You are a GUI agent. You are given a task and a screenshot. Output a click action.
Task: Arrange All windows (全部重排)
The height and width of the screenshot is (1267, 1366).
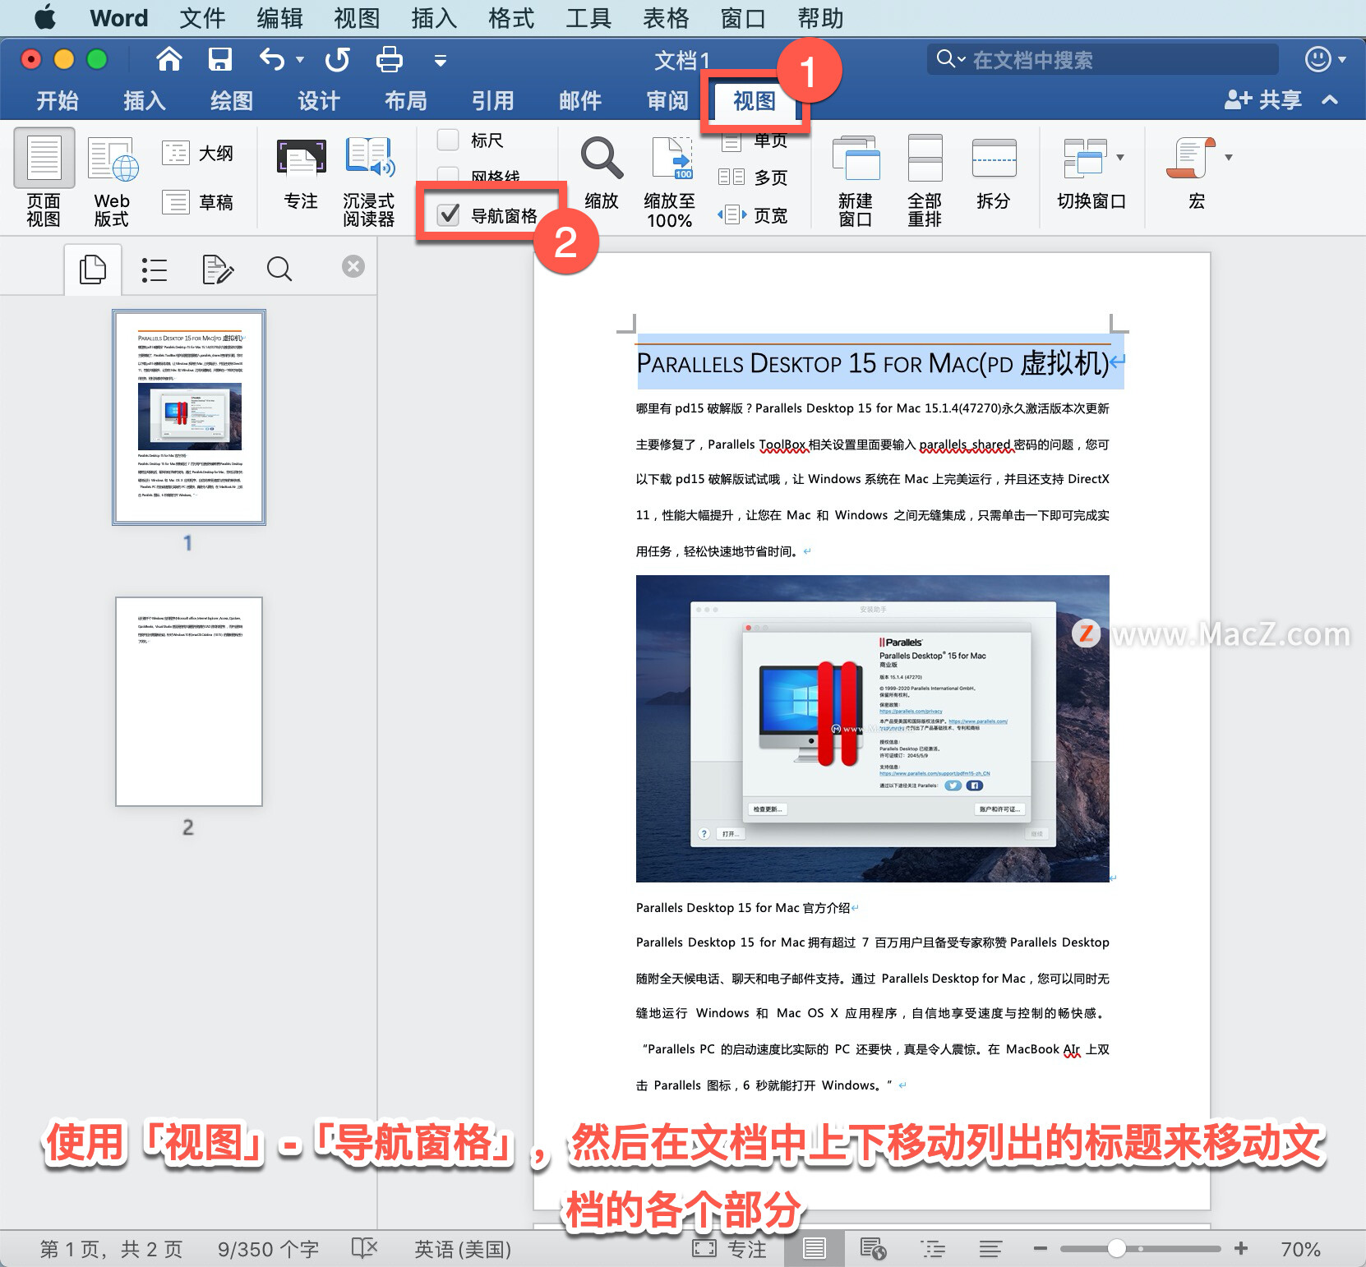(925, 181)
